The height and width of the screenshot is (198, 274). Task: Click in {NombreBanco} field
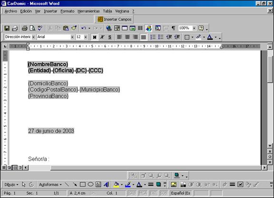pos(48,64)
